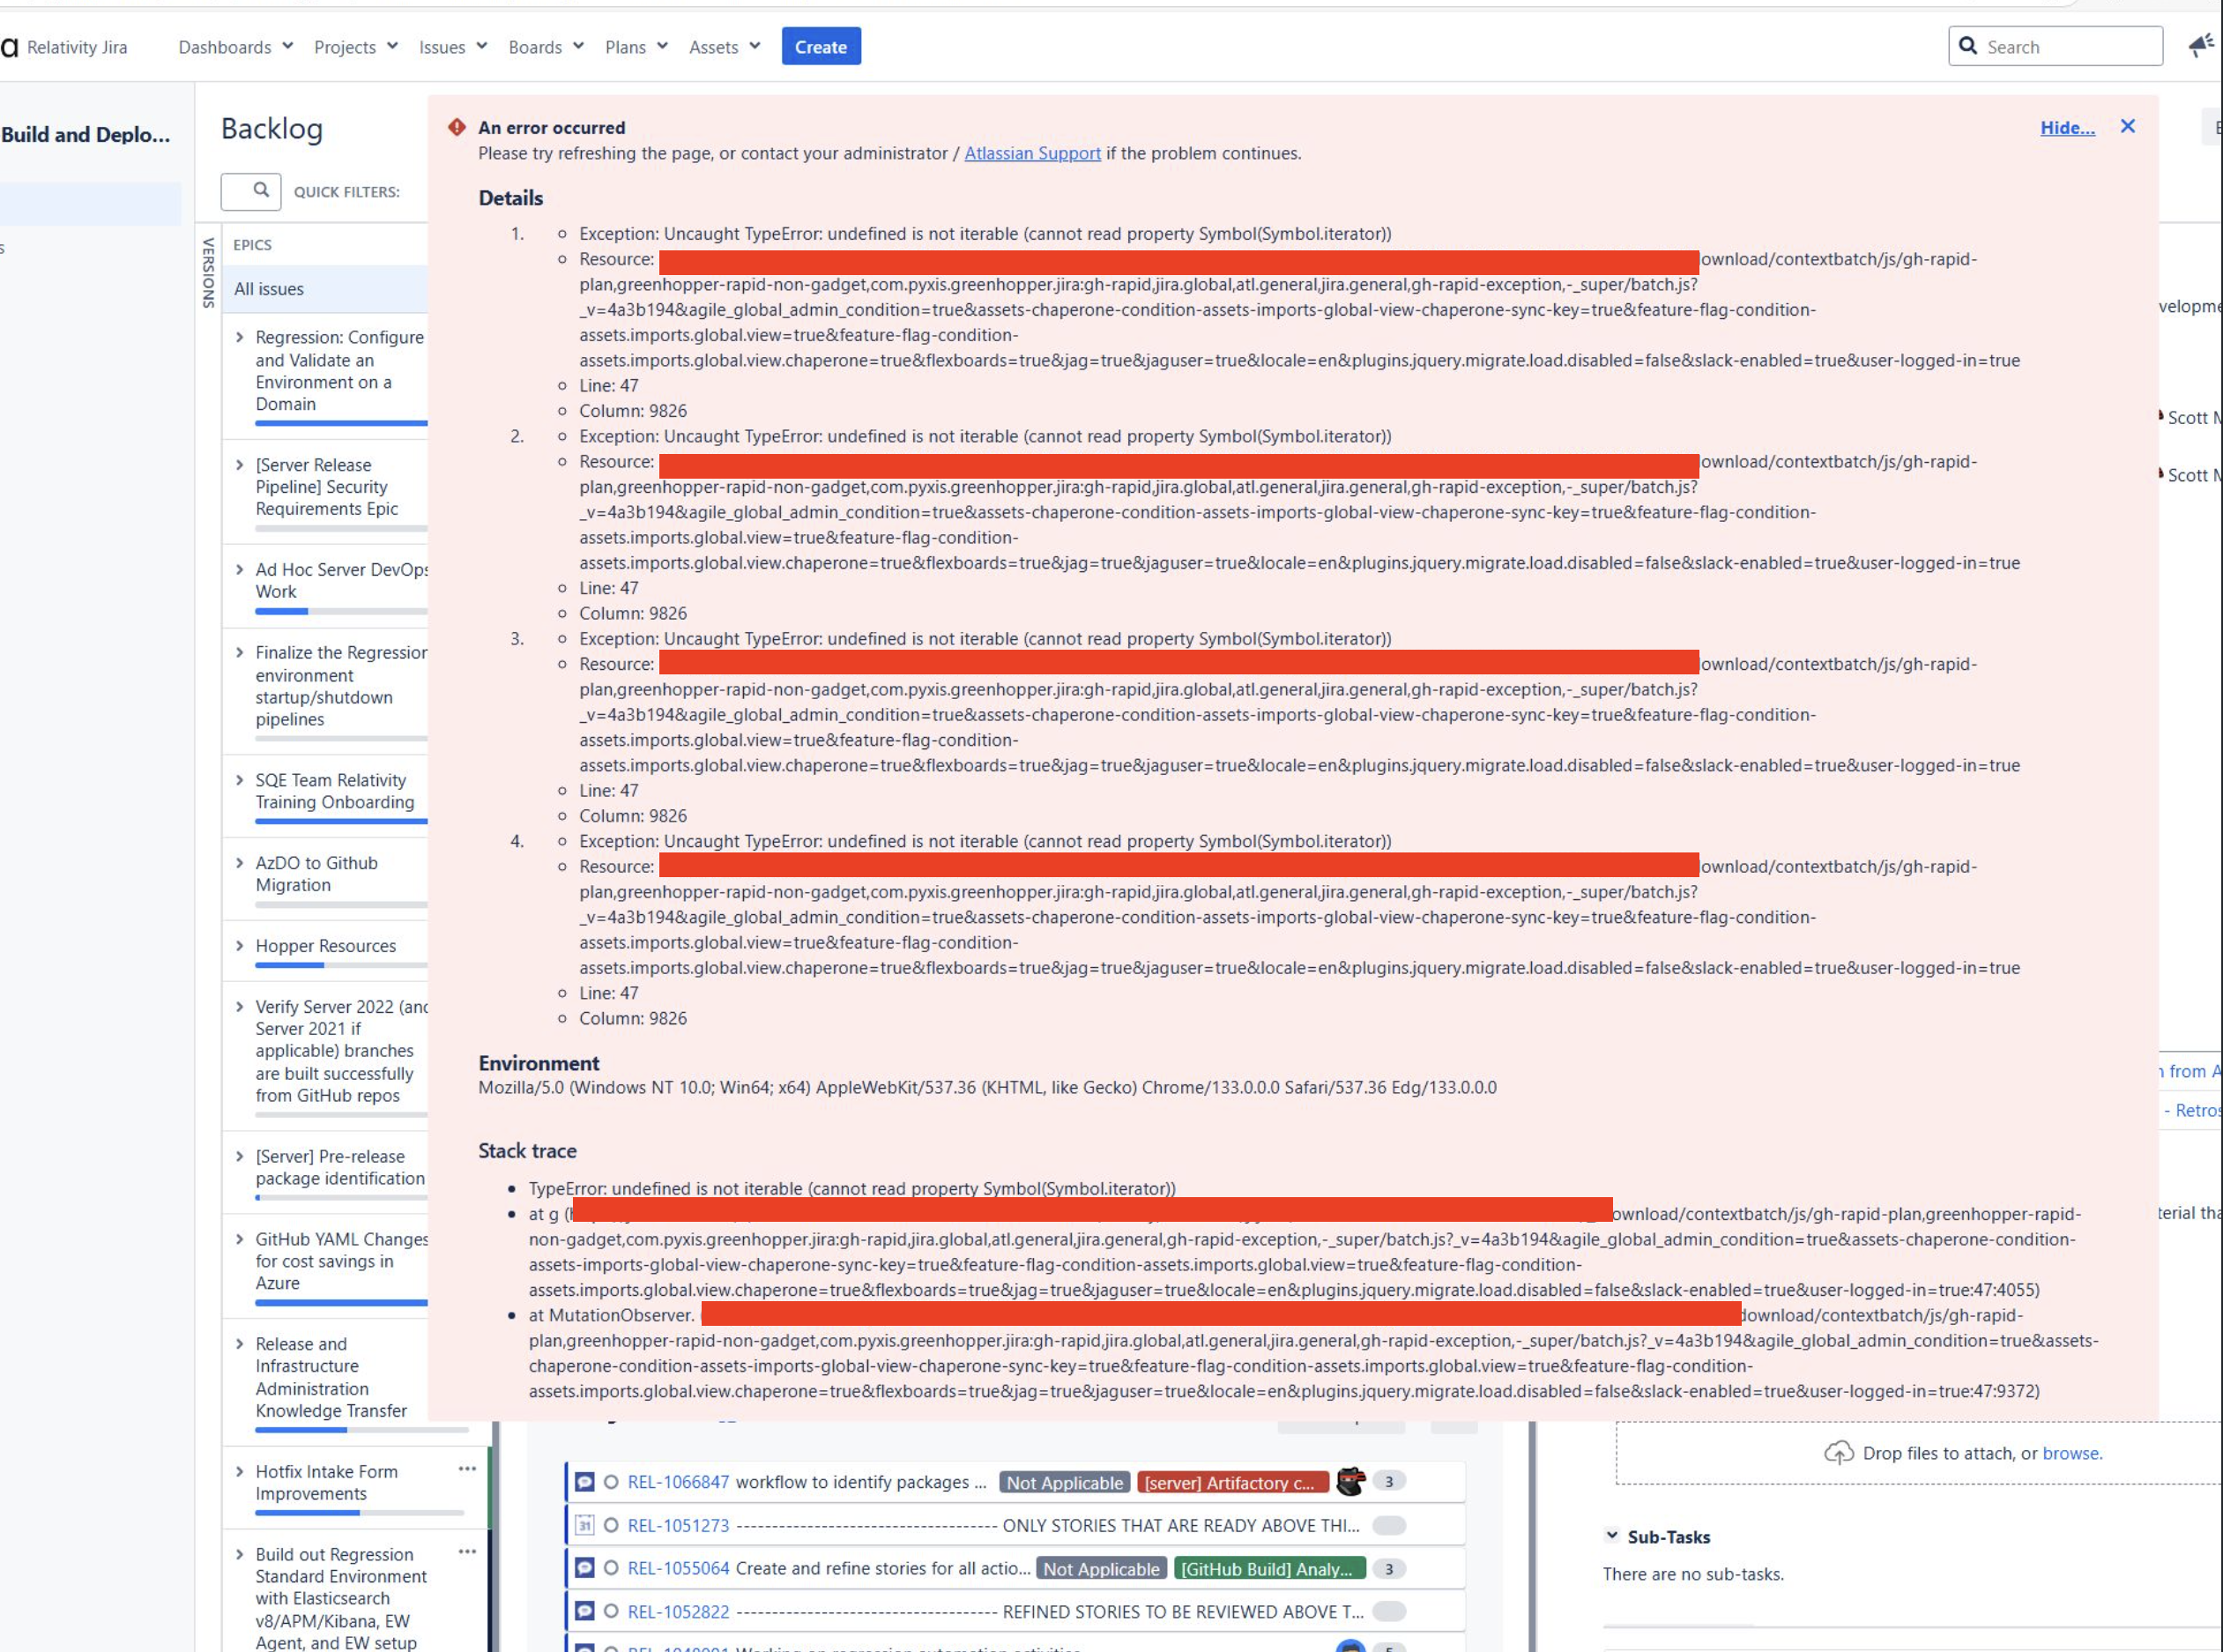
Task: Expand the Ad Hoc Server DevOps Work epic
Action: click(x=239, y=569)
